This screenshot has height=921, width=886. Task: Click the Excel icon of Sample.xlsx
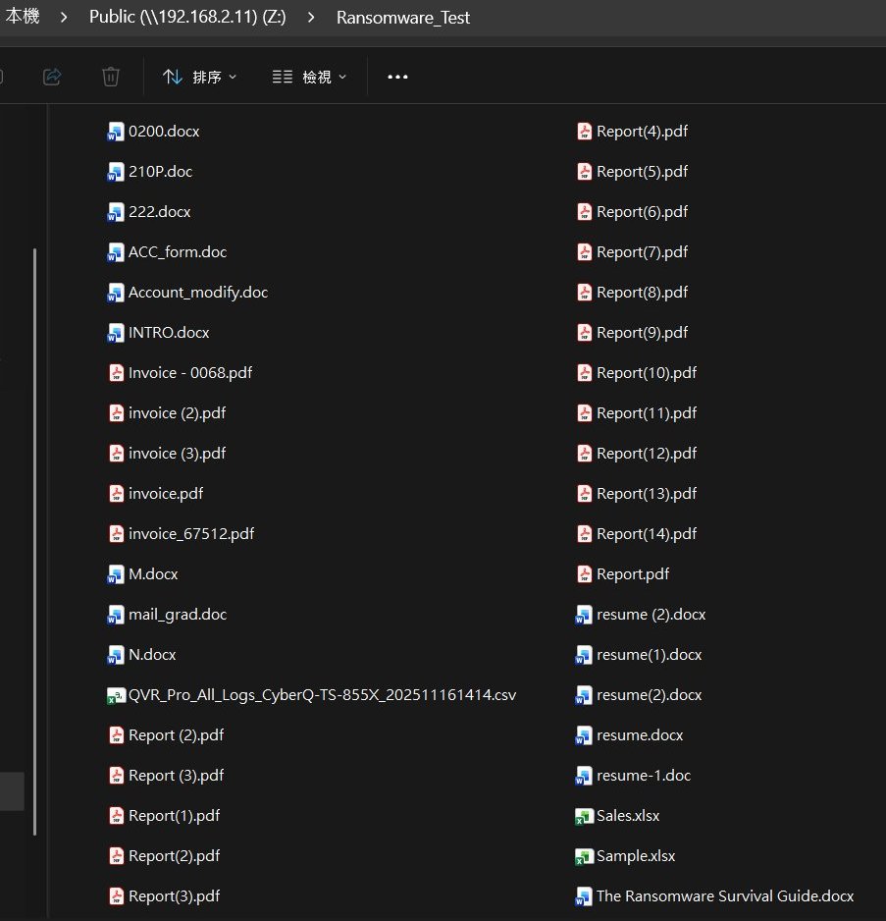pos(584,856)
